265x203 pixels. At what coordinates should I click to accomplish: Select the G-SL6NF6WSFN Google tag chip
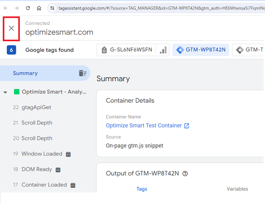pos(126,50)
